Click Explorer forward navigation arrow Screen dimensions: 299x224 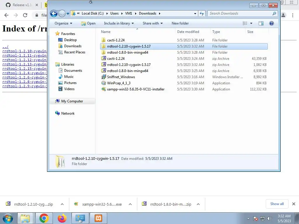[62, 13]
